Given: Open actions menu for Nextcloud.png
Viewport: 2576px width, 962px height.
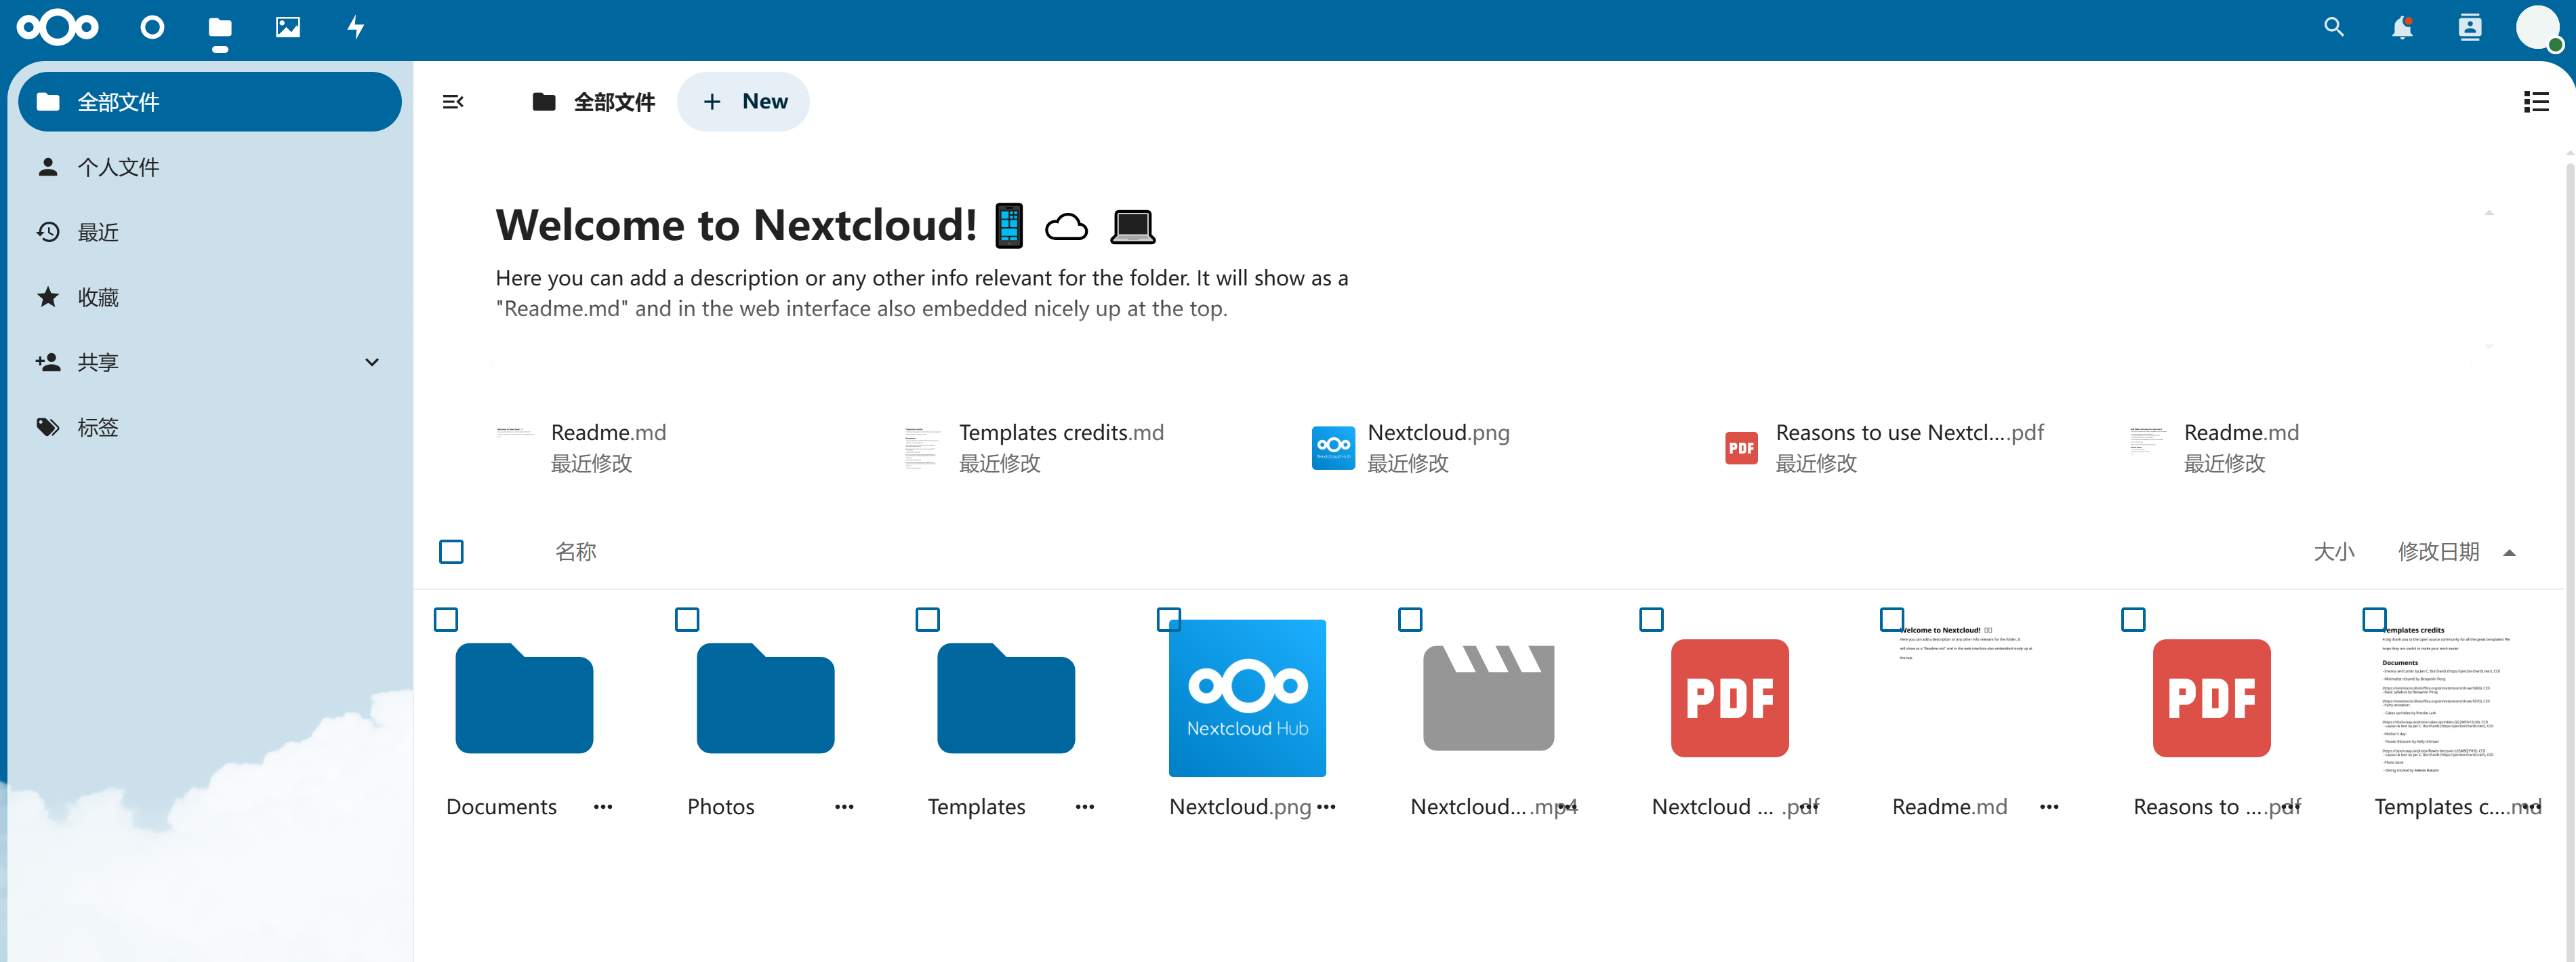Looking at the screenshot, I should [1326, 807].
